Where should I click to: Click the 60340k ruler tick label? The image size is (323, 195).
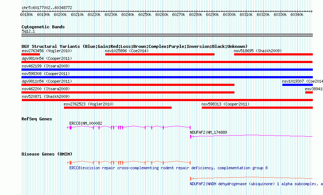(297, 14)
